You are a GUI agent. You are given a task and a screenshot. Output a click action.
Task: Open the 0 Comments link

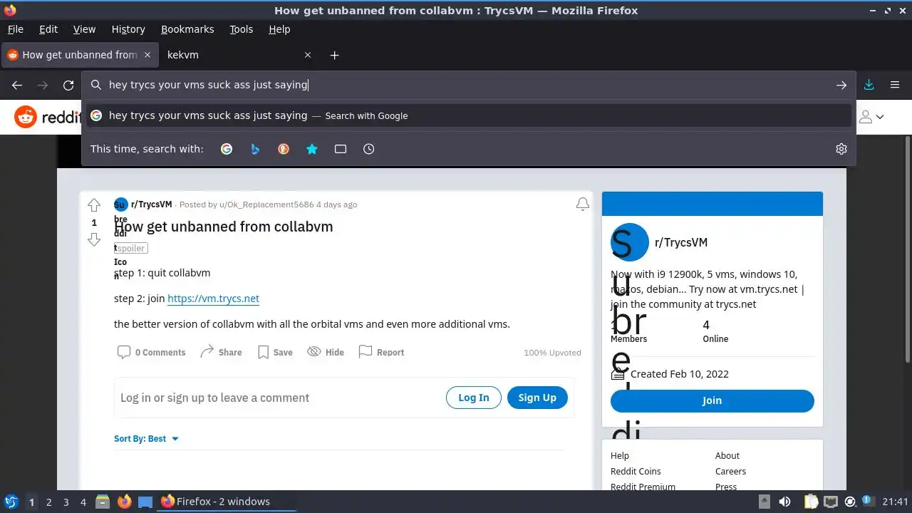(151, 352)
